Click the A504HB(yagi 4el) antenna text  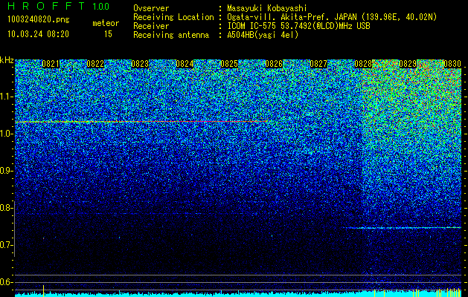(x=263, y=35)
